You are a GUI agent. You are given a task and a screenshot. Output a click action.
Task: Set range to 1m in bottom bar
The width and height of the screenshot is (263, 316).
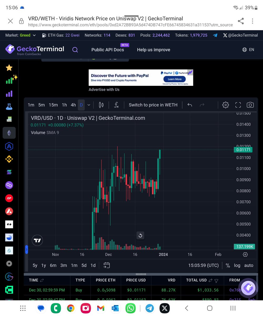click(x=74, y=265)
